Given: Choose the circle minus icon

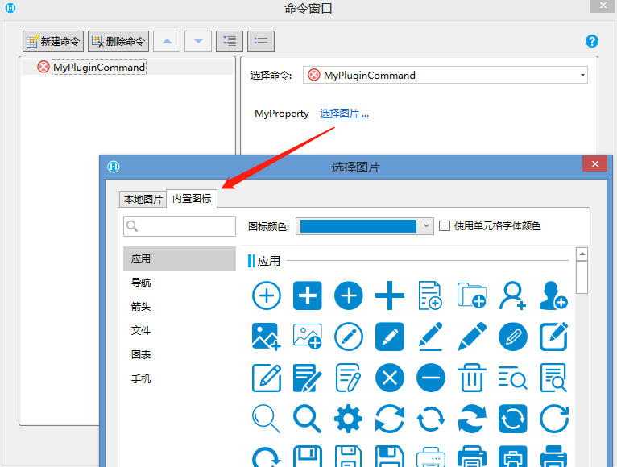Looking at the screenshot, I should pyautogui.click(x=431, y=378).
